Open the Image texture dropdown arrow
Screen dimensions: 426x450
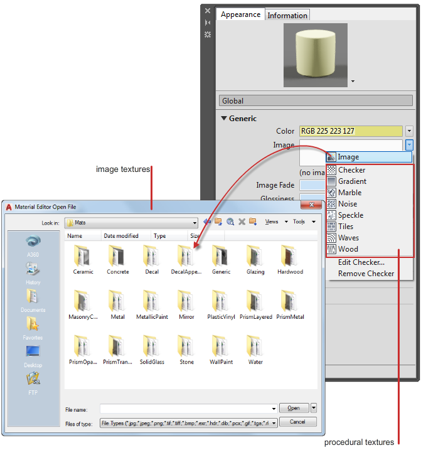[409, 144]
